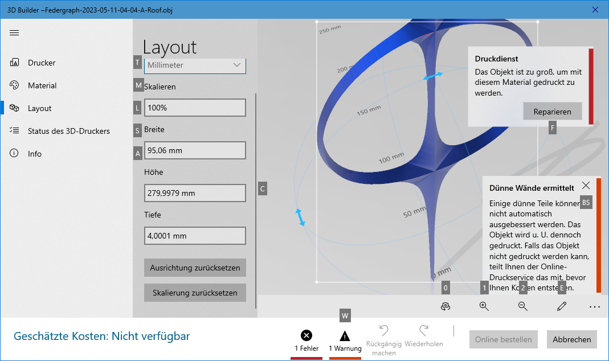Select Material in the sidebar

click(x=42, y=85)
